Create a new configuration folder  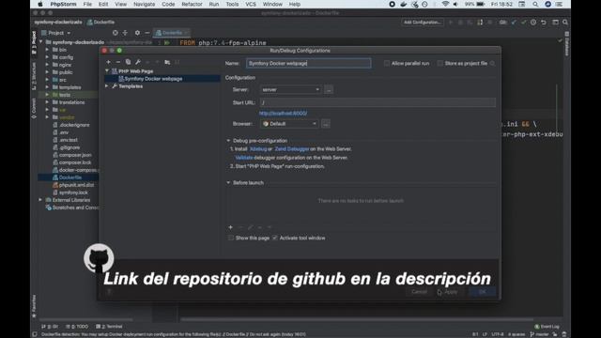(167, 62)
